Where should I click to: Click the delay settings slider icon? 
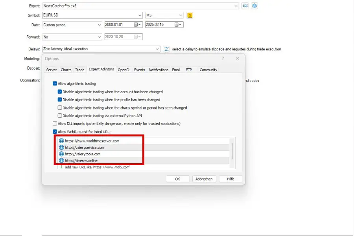click(x=166, y=49)
